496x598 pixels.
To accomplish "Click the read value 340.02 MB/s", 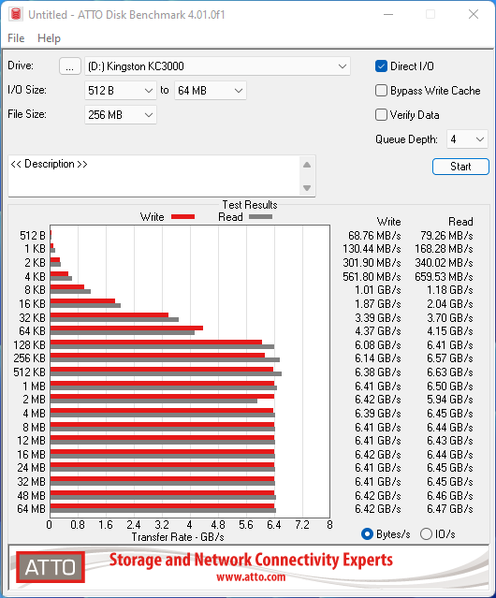I will coord(444,263).
